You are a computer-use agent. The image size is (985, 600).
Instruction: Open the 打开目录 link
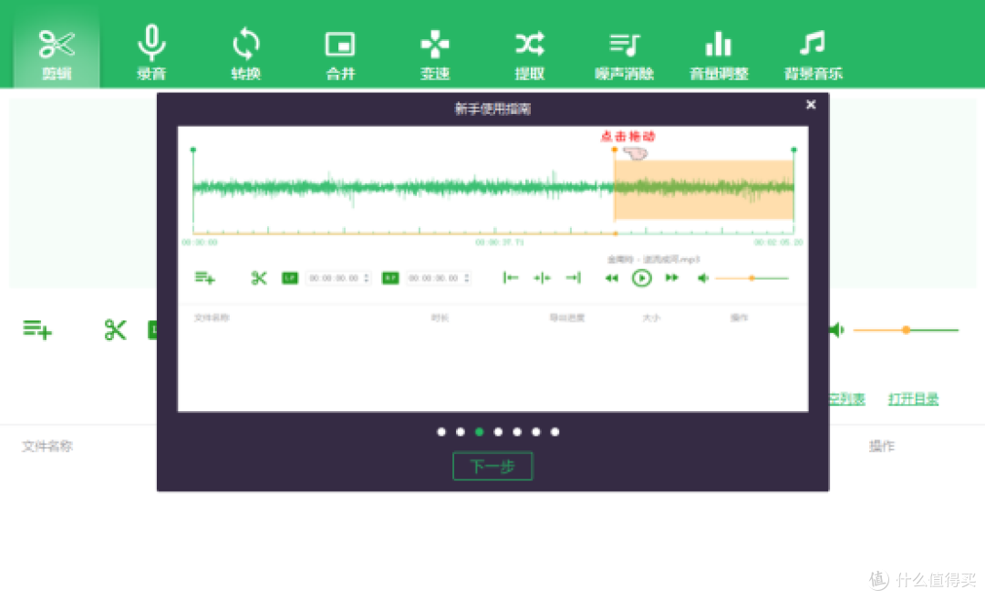[x=913, y=399]
